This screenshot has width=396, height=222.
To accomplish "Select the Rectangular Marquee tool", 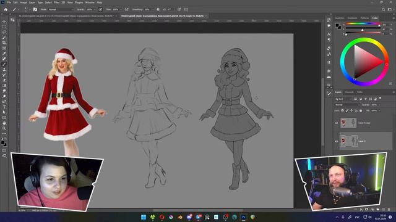I will (x=4, y=27).
